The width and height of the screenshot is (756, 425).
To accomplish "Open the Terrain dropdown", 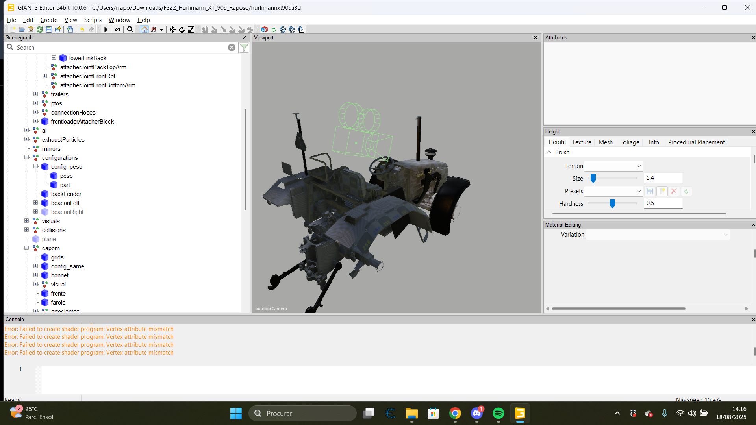I will coord(613,166).
